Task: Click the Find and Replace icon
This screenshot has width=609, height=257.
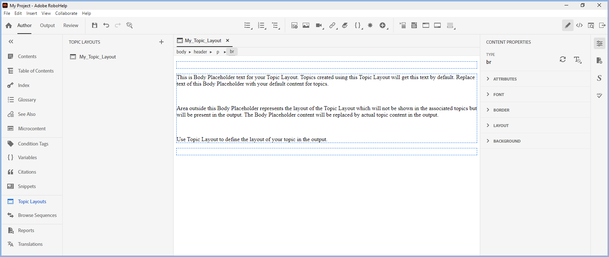Action: point(129,25)
